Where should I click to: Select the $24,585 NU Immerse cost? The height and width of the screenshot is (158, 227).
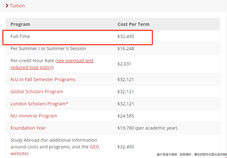(126, 116)
